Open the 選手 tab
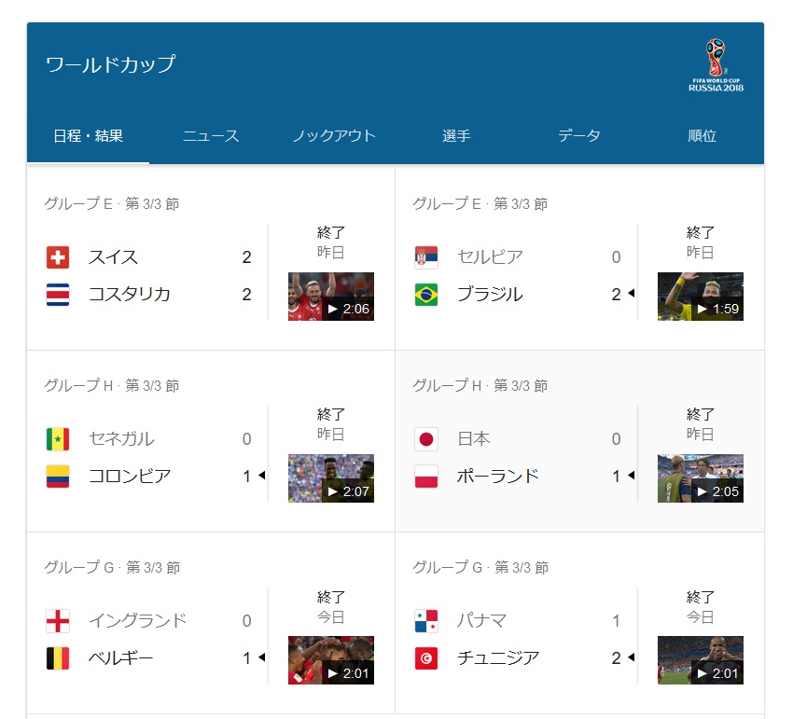 [456, 135]
